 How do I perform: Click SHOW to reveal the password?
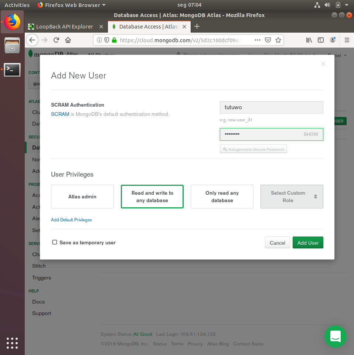pyautogui.click(x=311, y=134)
